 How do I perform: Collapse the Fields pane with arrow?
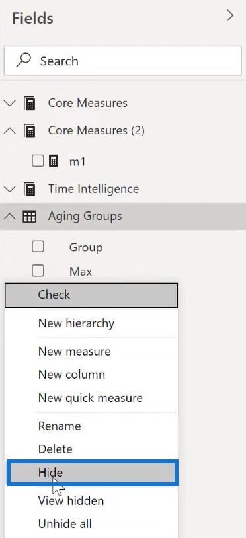click(230, 16)
